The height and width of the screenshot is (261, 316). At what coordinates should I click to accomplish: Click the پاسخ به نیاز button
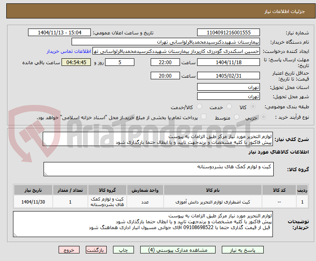(242, 250)
